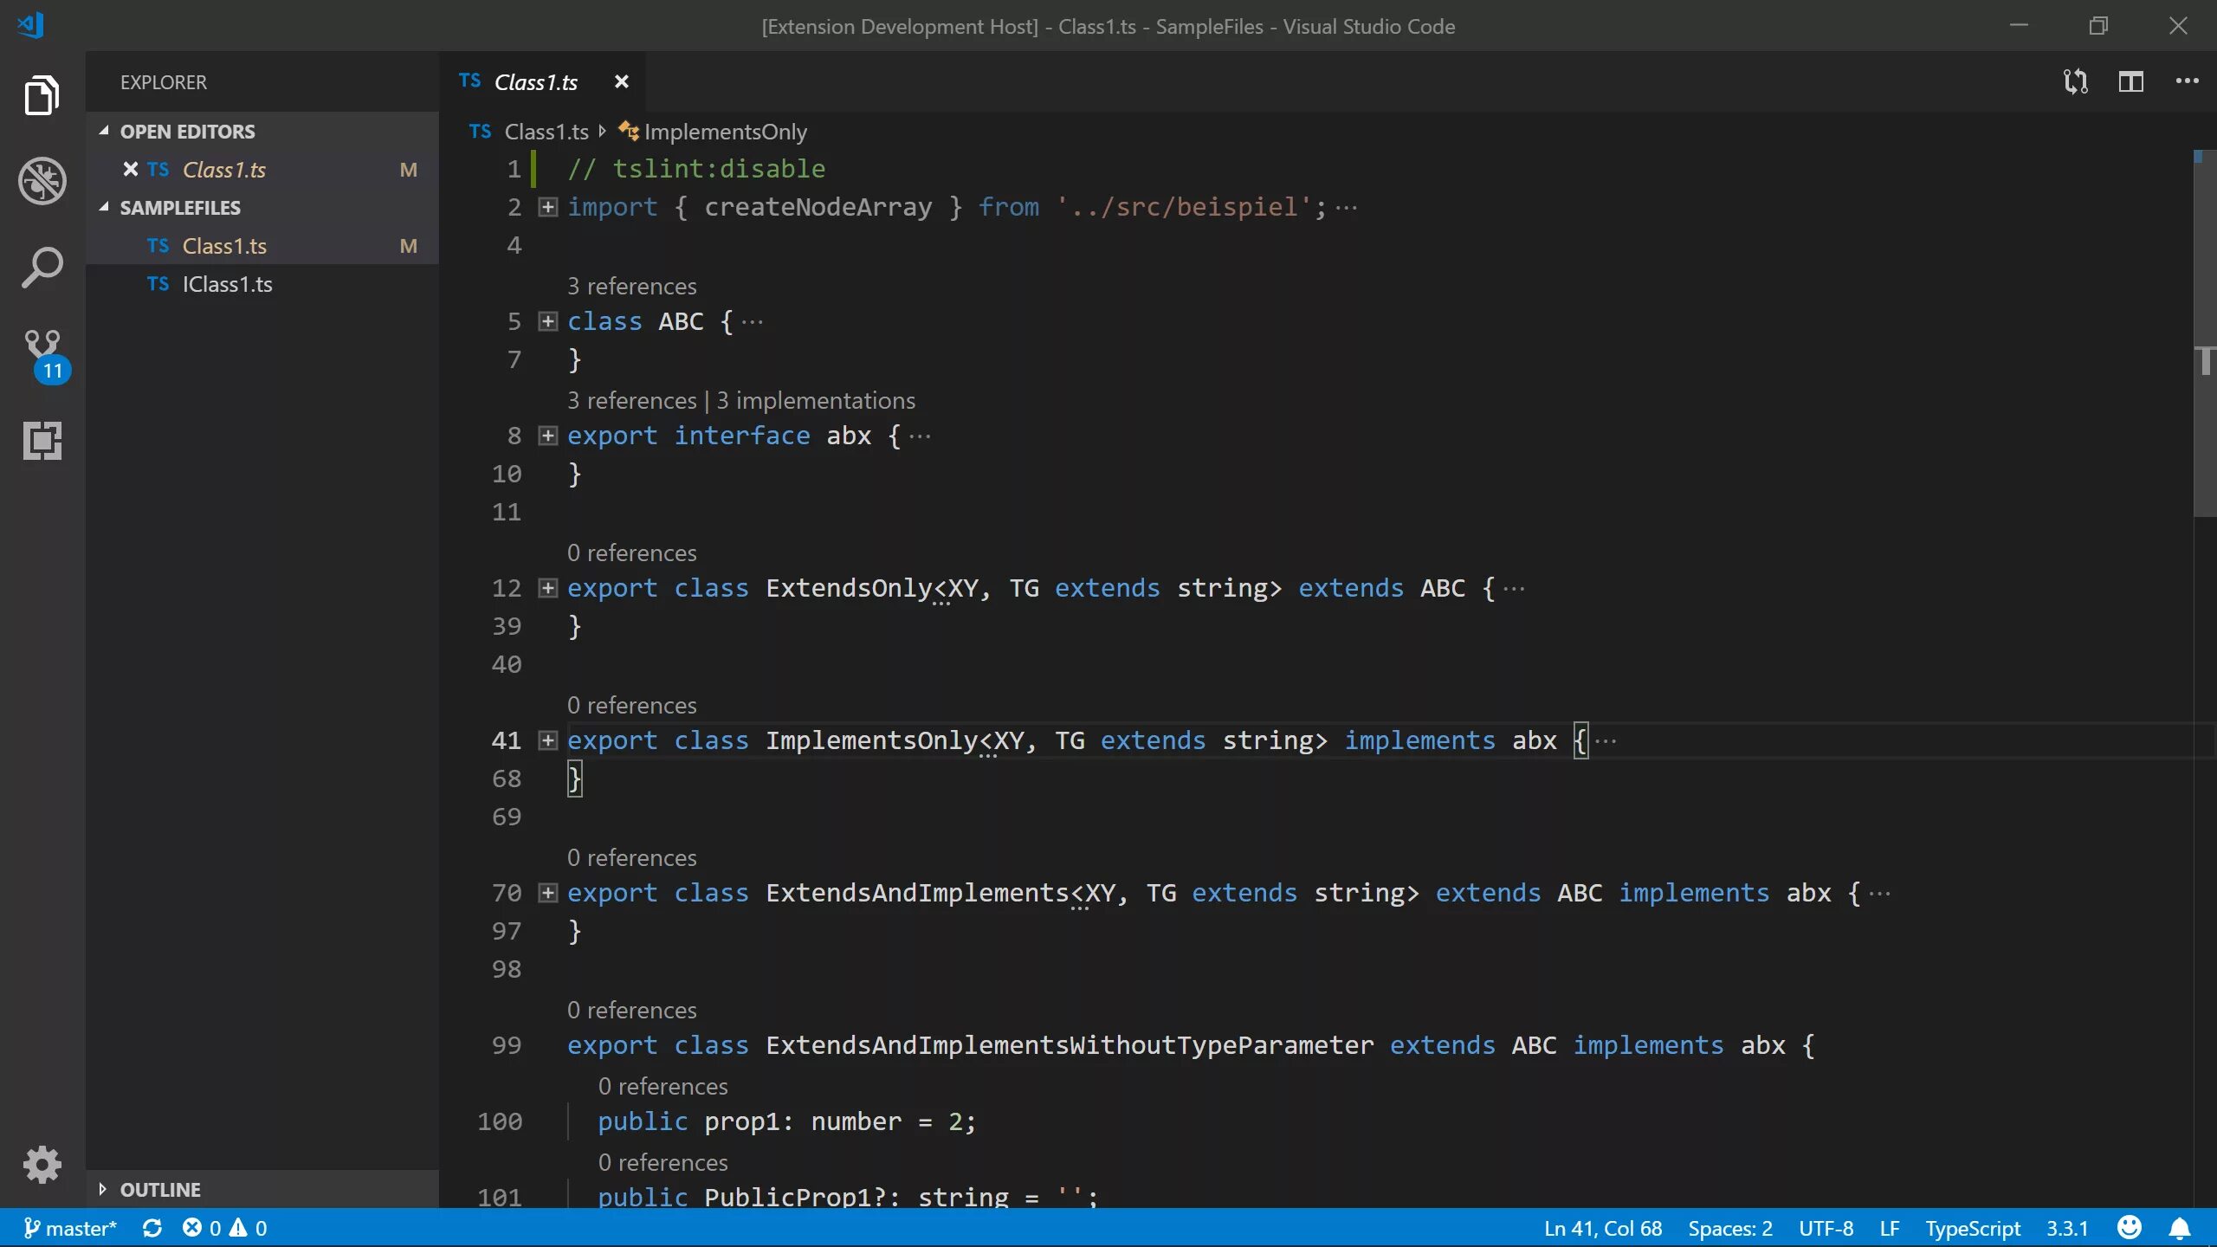The image size is (2217, 1247).
Task: Open problems panel from errors and warnings indicator
Action: pos(224,1228)
